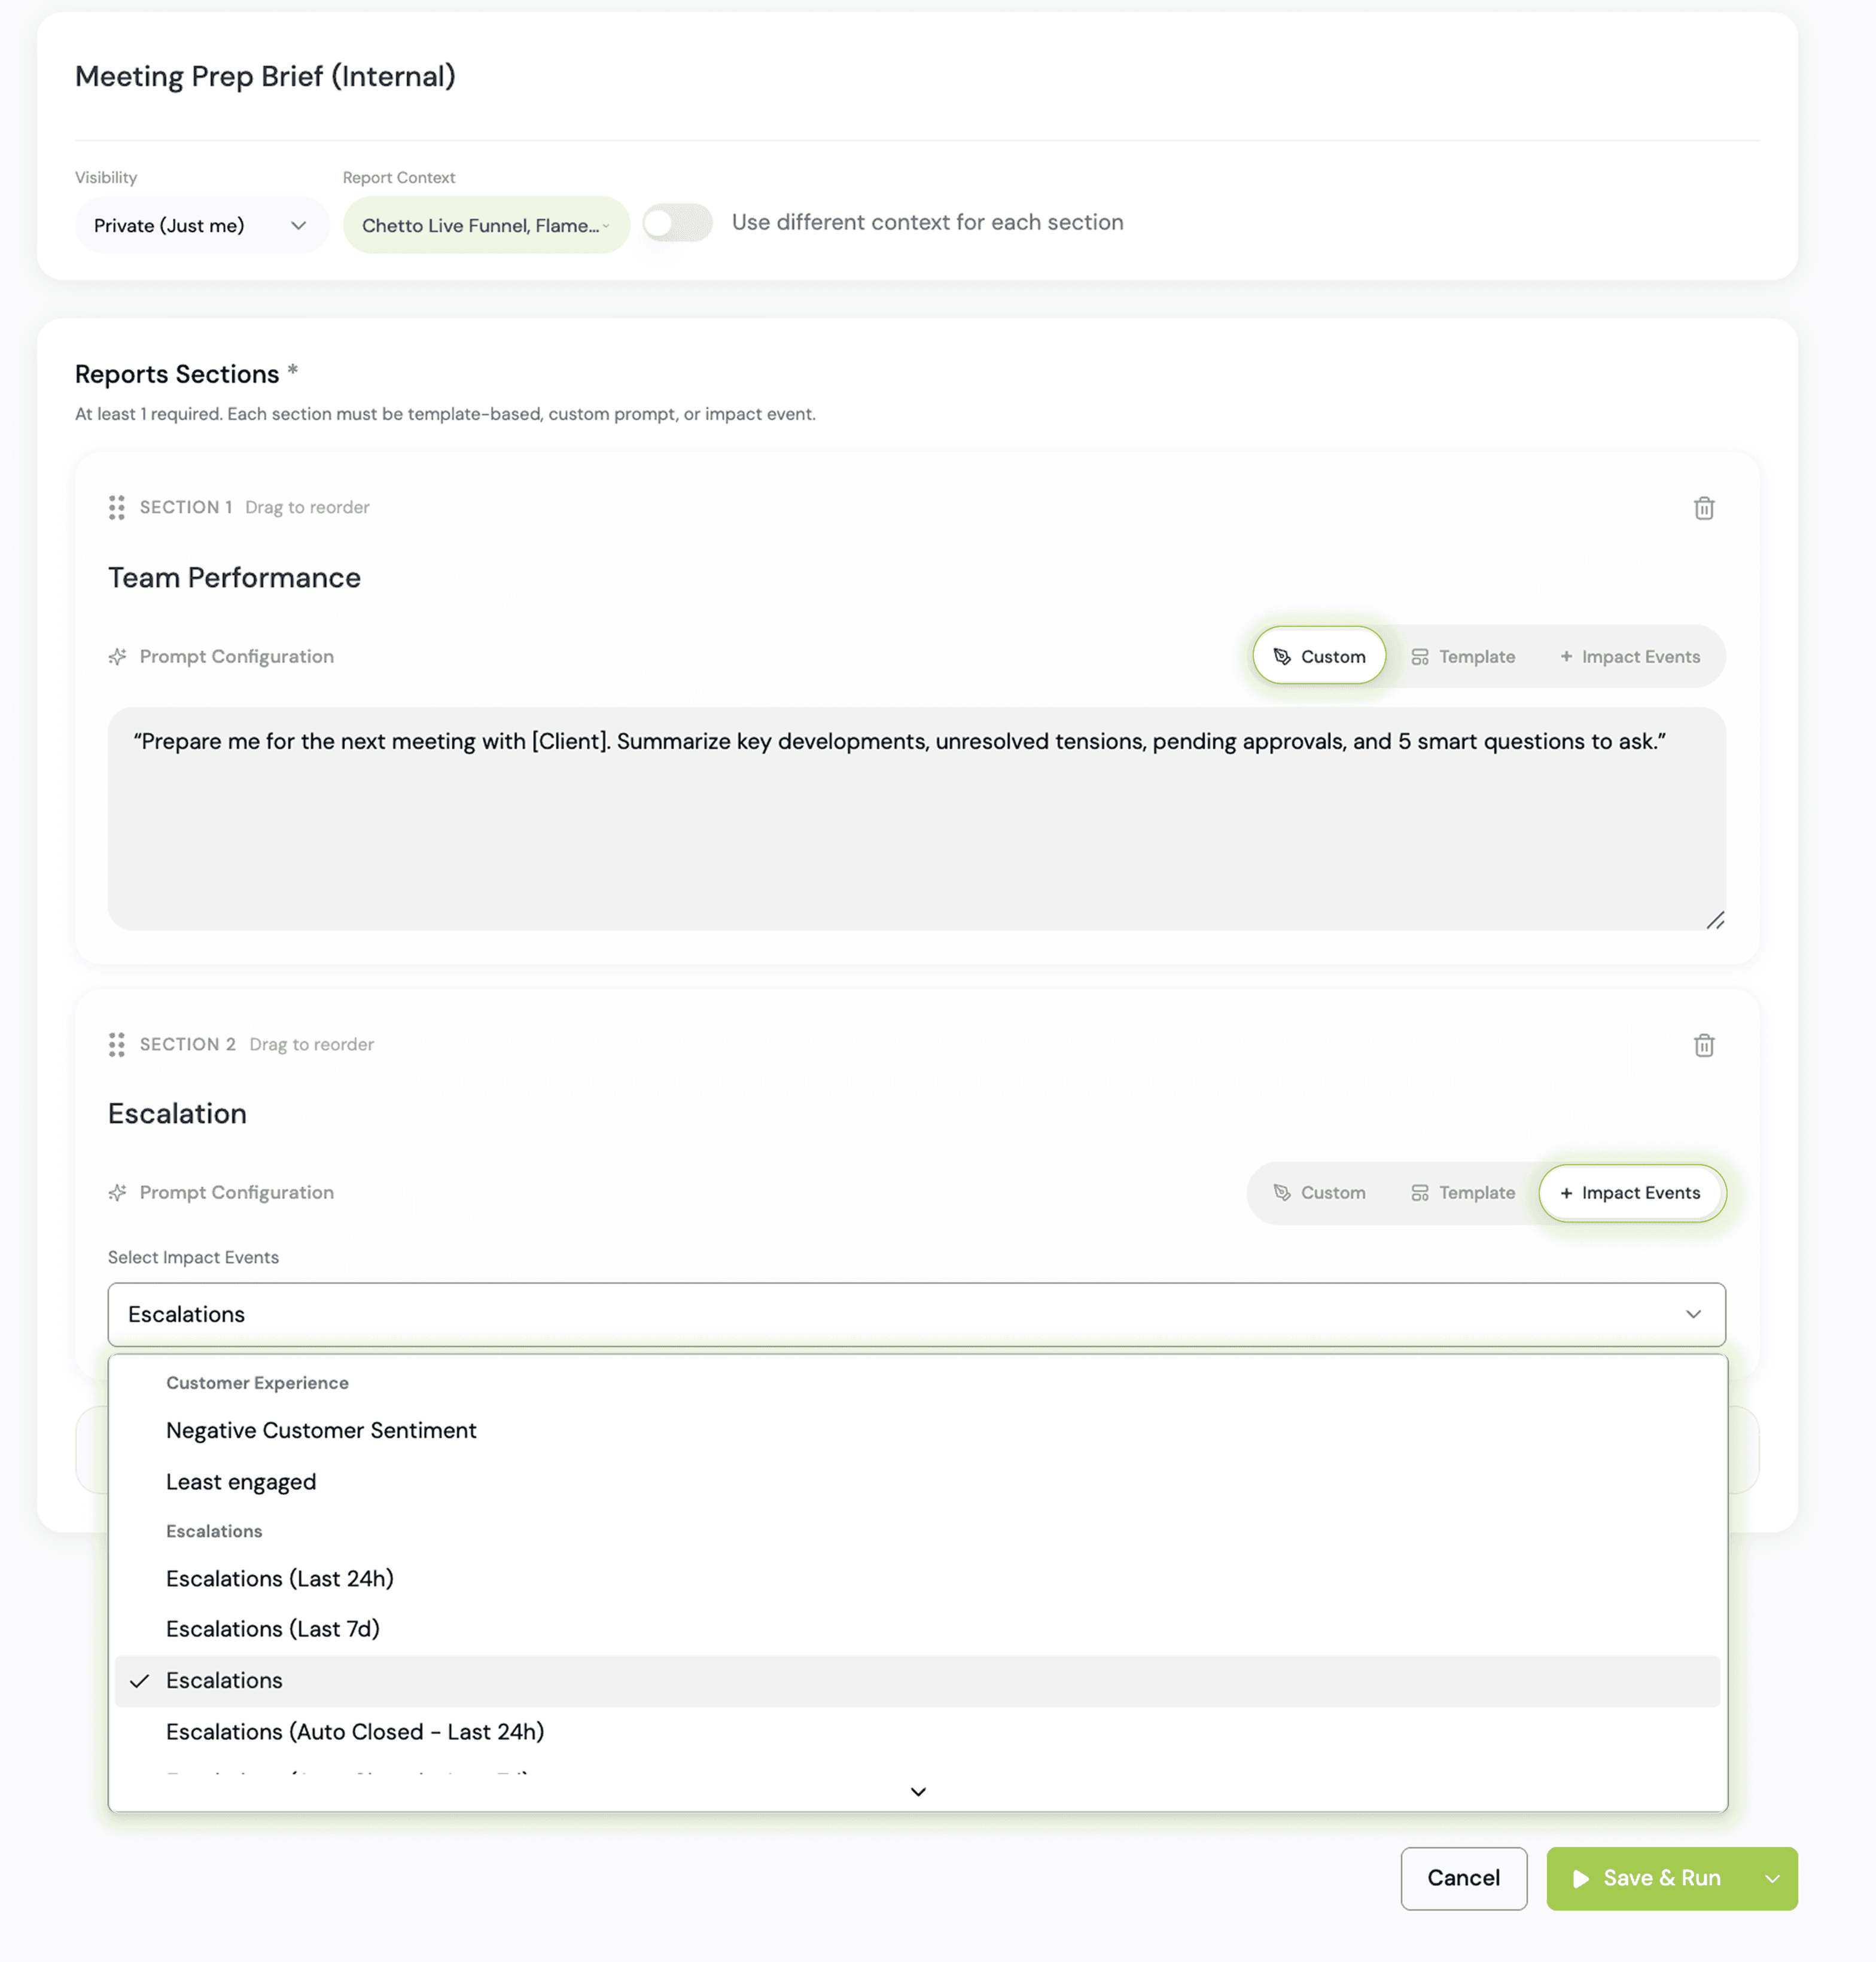This screenshot has width=1876, height=1962.
Task: Delete Section 2 using trash icon
Action: click(1703, 1045)
